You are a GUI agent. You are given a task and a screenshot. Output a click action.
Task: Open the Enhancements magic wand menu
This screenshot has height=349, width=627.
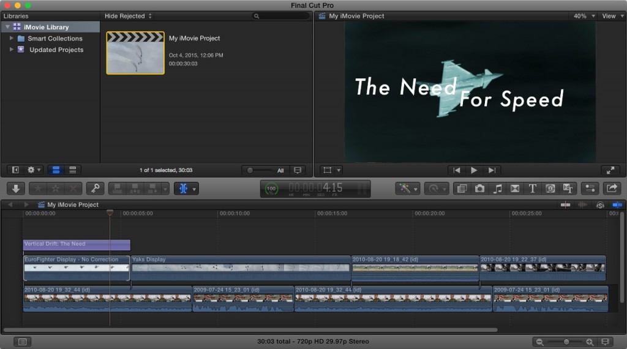407,189
